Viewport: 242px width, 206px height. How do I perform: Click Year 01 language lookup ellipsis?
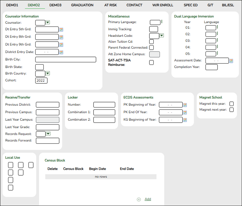218,27
